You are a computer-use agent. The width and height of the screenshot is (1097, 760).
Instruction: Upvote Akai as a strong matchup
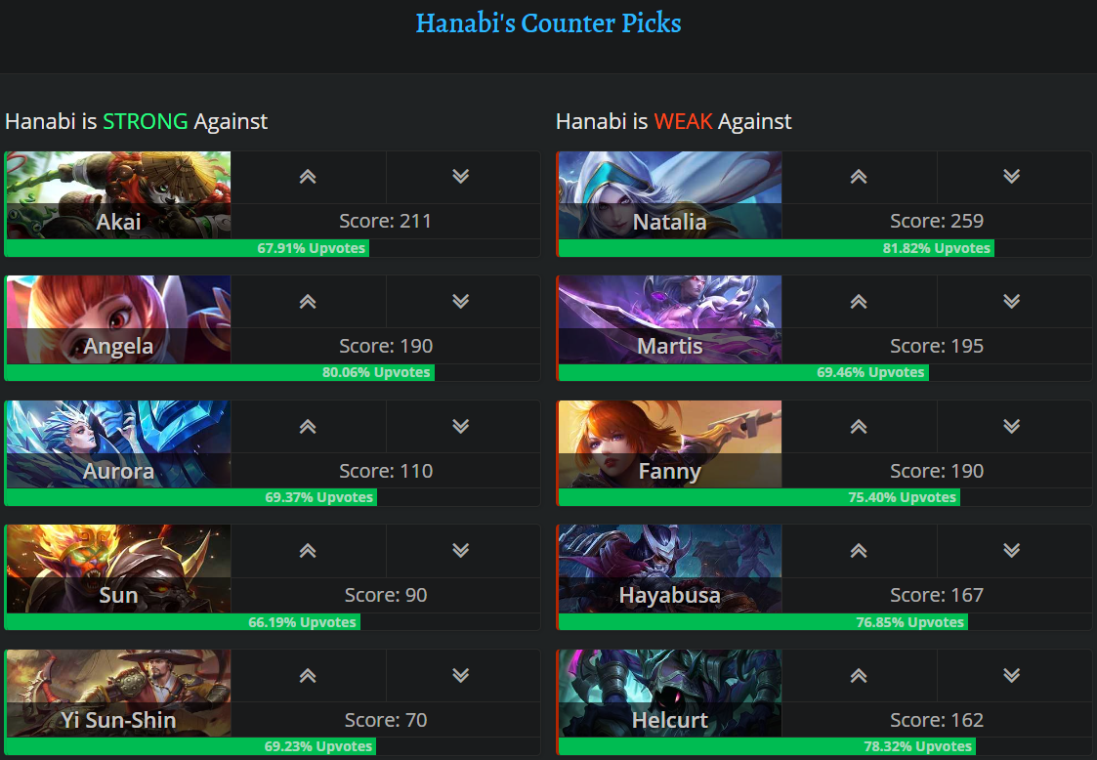point(308,177)
